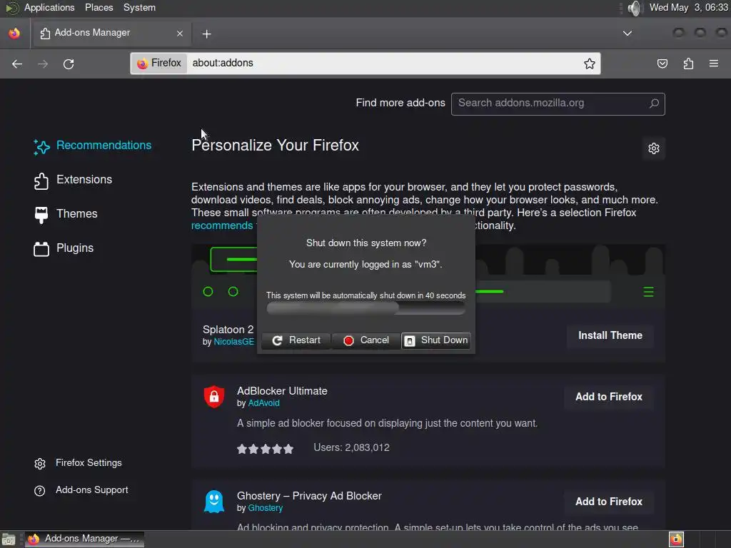The height and width of the screenshot is (548, 731).
Task: Restart the system from the dialog
Action: 296,340
